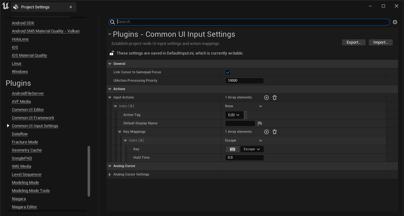Click the settings gear next to search
Screen dimensions: 404x216
[395, 22]
